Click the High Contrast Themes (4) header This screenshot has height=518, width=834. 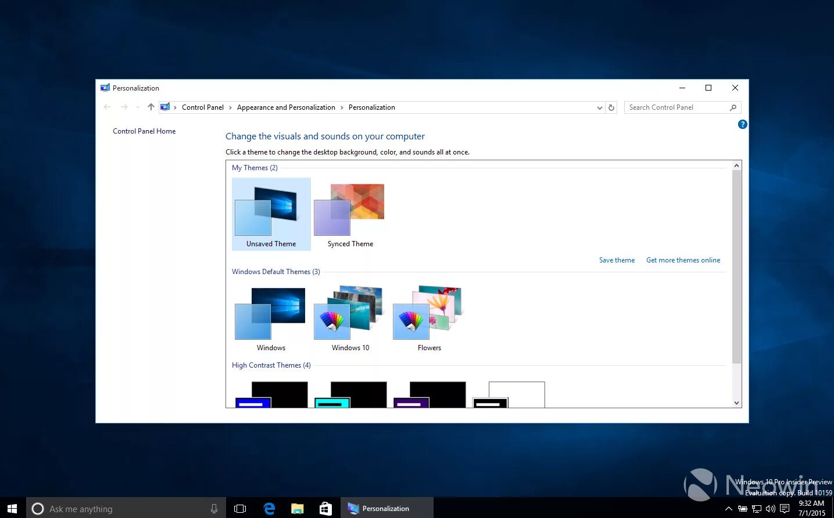coord(271,365)
